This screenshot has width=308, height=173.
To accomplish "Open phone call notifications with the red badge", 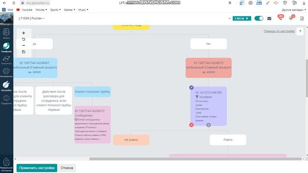I will pos(281,18).
